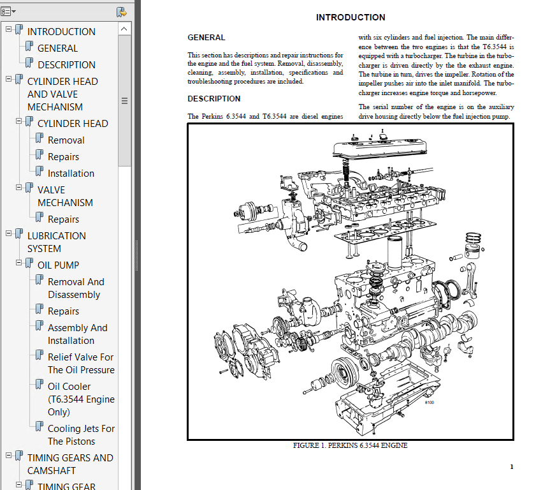Click bookmark icon beside Removal And Disassembly
This screenshot has height=490, width=536.
click(40, 280)
